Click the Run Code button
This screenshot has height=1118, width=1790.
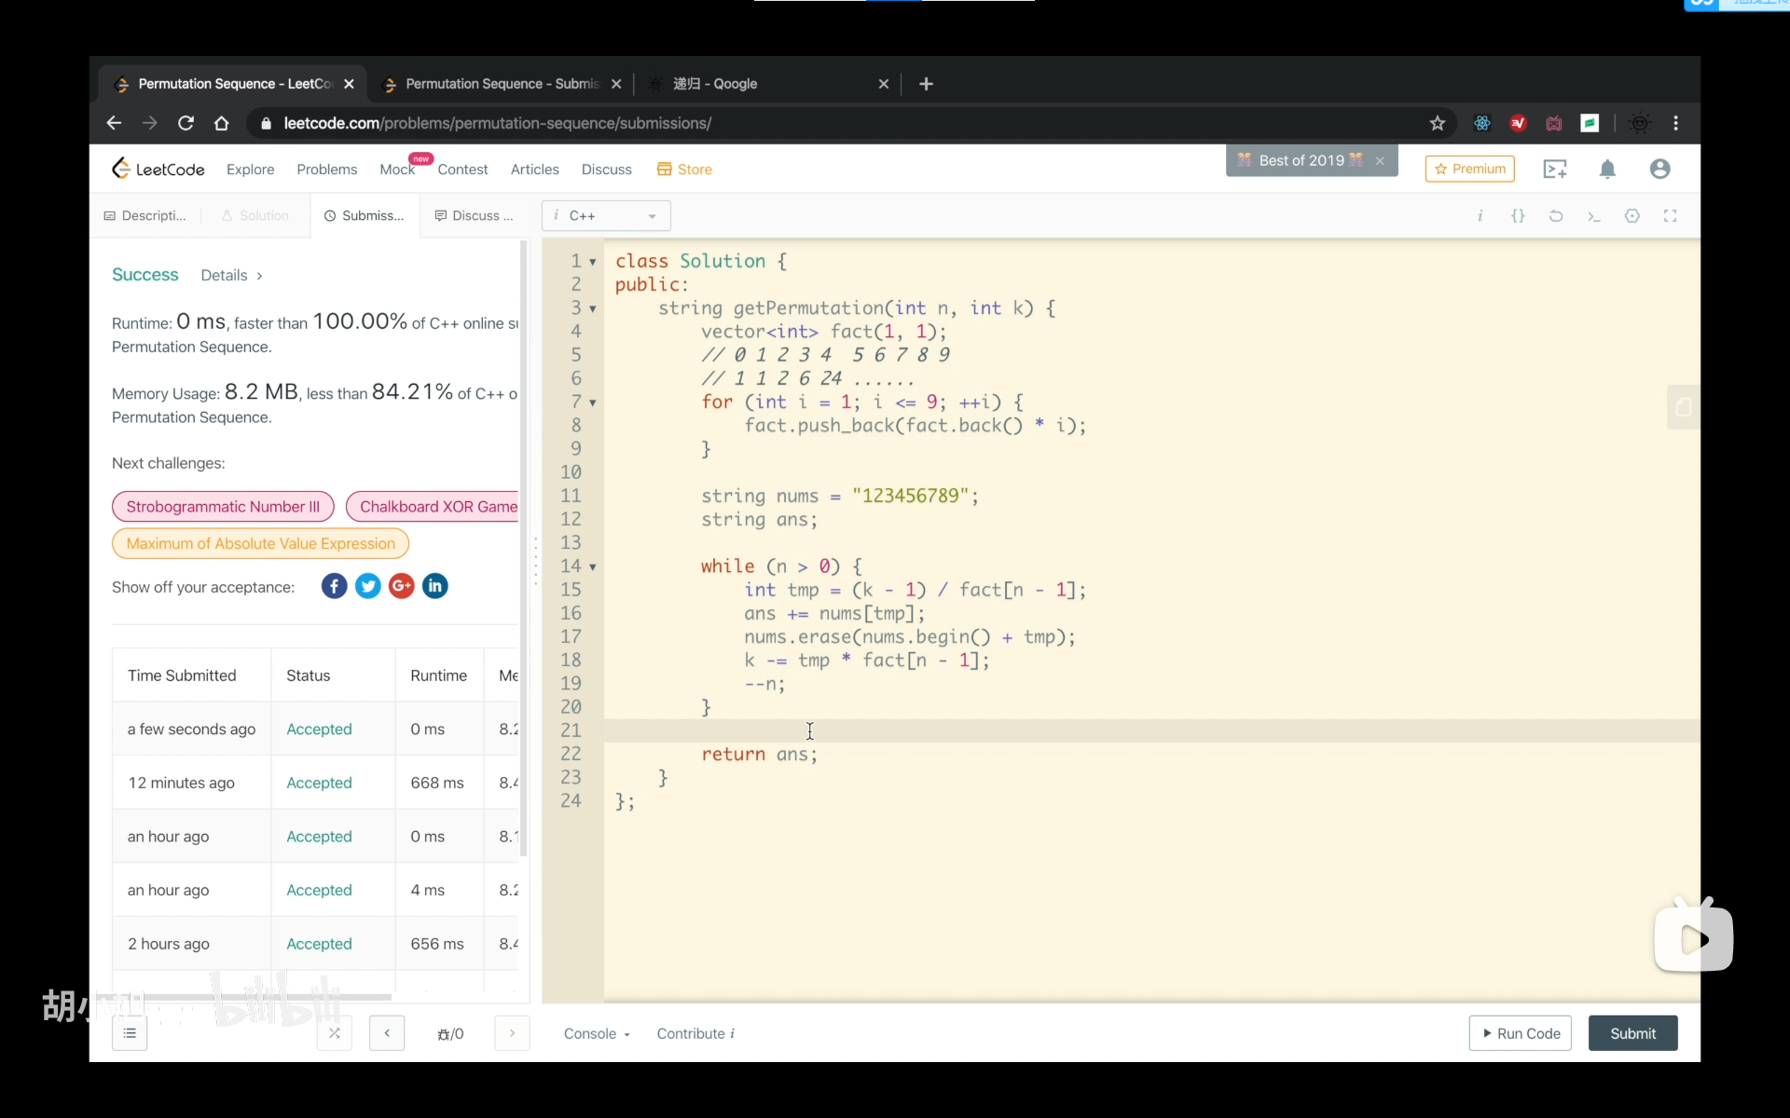point(1520,1033)
